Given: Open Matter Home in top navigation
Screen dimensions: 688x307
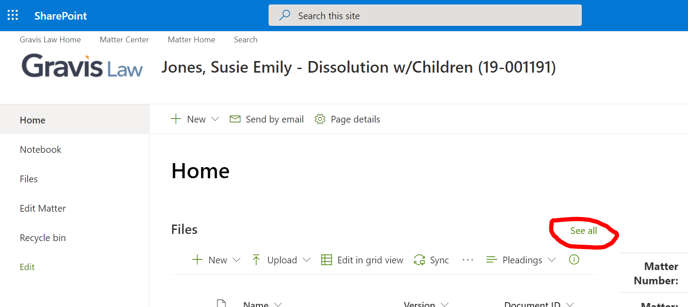Looking at the screenshot, I should click(x=191, y=40).
